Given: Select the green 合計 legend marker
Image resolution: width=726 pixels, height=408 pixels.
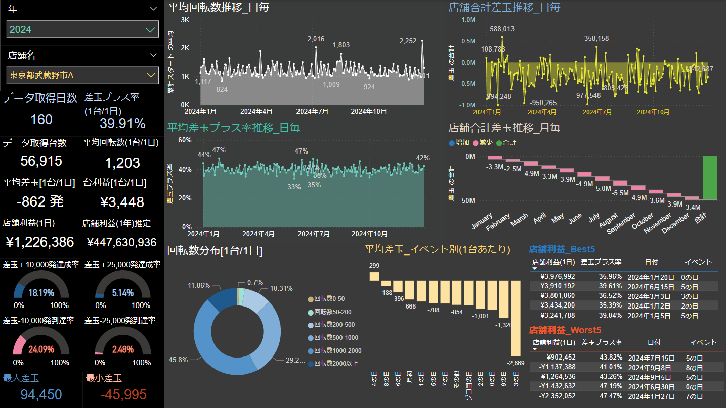Looking at the screenshot, I should click(x=499, y=143).
